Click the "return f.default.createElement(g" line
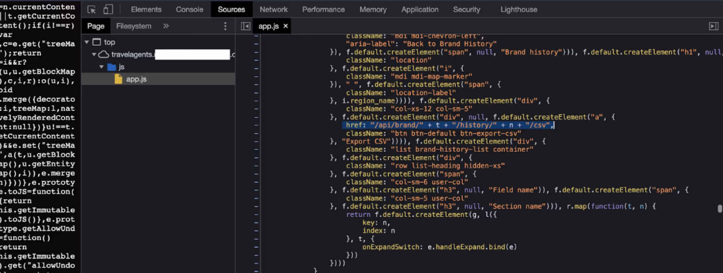Viewport: 723px width, 273px height. click(421, 214)
